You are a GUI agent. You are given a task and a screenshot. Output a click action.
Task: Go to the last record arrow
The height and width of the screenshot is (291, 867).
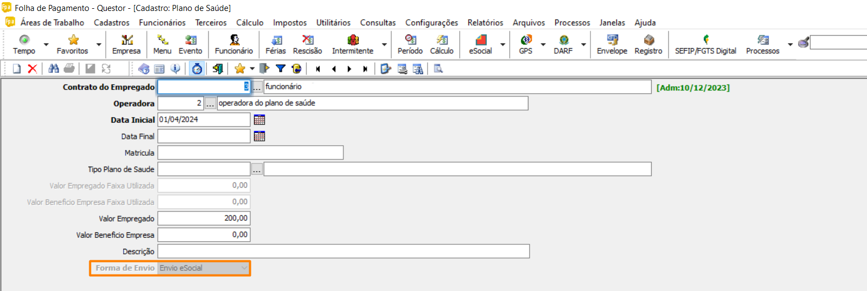tap(365, 69)
